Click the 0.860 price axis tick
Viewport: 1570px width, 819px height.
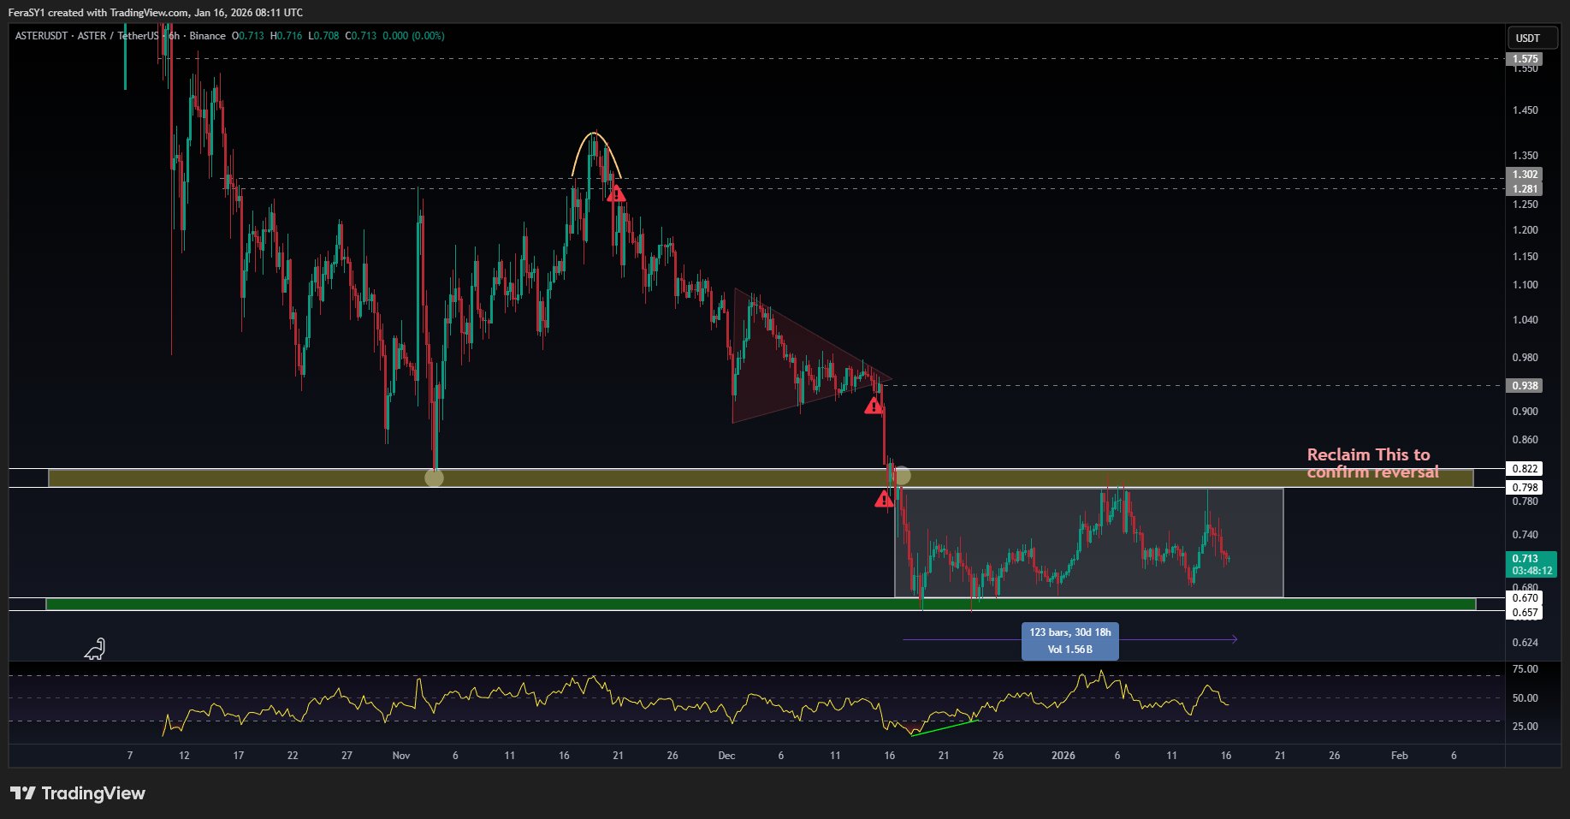pyautogui.click(x=1525, y=440)
